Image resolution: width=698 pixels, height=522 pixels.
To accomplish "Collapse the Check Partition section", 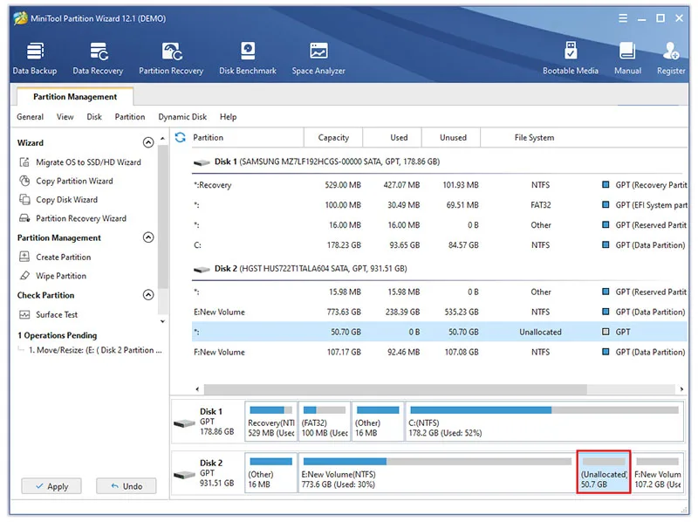I will (x=148, y=294).
